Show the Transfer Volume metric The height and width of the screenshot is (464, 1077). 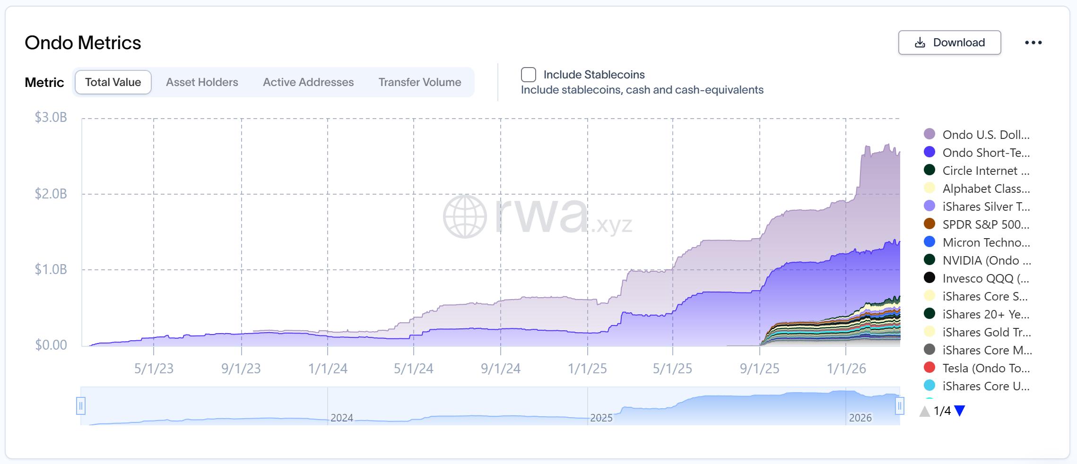pos(420,82)
